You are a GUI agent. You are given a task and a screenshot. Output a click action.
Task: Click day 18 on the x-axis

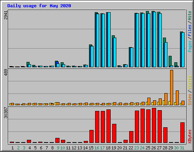[x=108, y=148]
